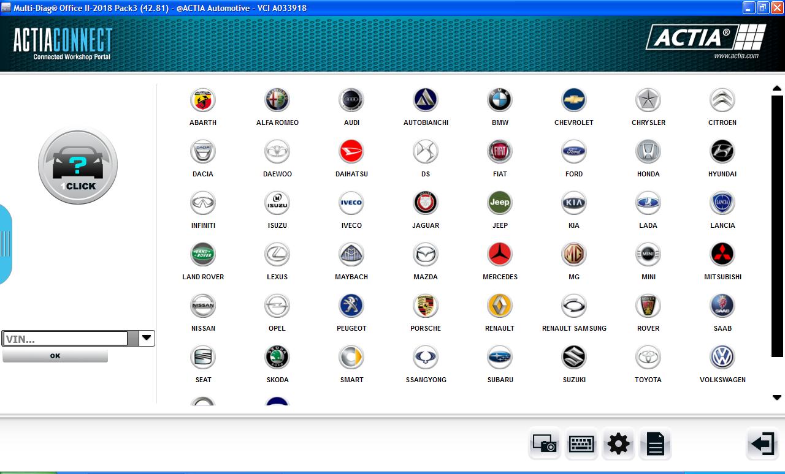
Task: Select the Toyota brand logo
Action: 648,357
